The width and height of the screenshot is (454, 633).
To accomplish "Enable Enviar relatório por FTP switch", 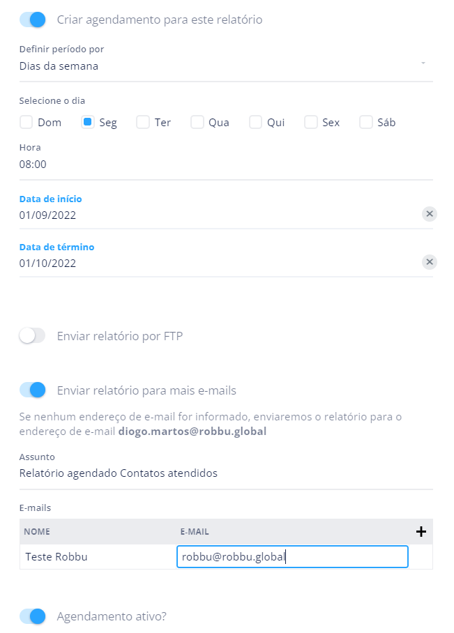I will point(33,336).
